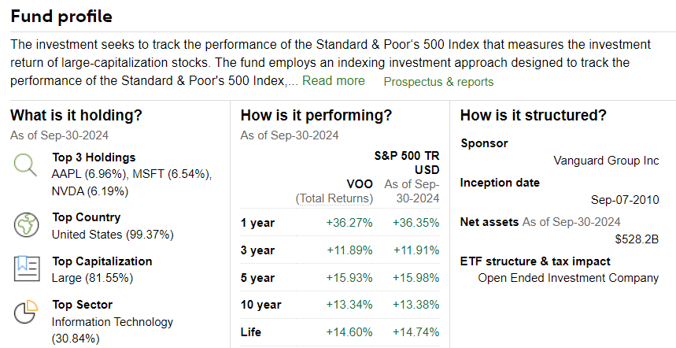Select the Vanguard Group Inc sponsor text
The image size is (676, 348).
click(x=606, y=161)
